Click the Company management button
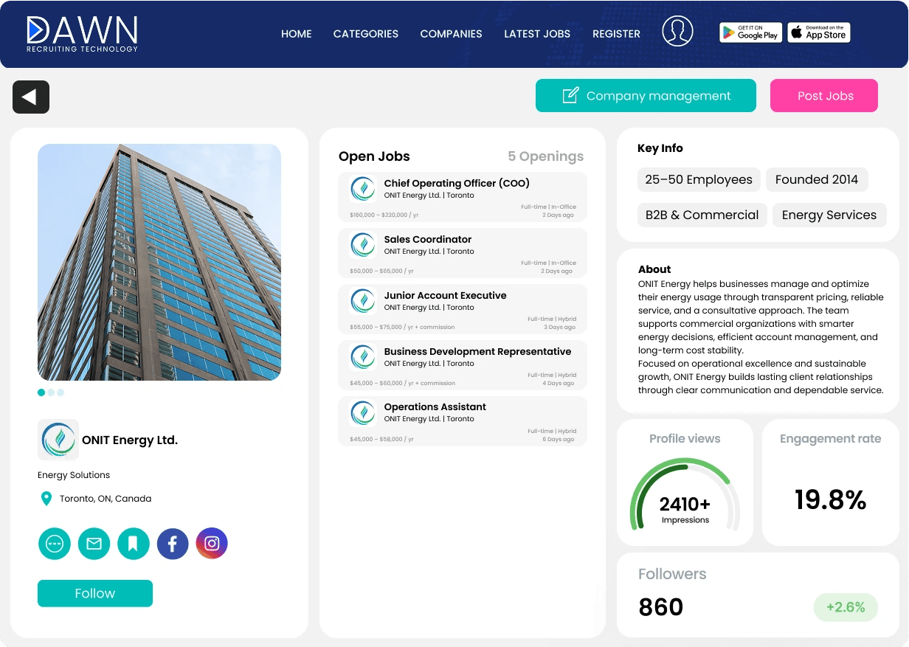Screen dimensions: 909x647 (646, 96)
